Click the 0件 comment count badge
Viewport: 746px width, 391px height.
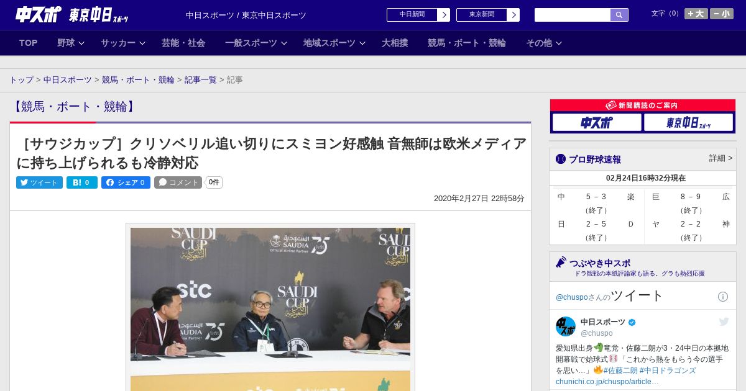(x=214, y=182)
